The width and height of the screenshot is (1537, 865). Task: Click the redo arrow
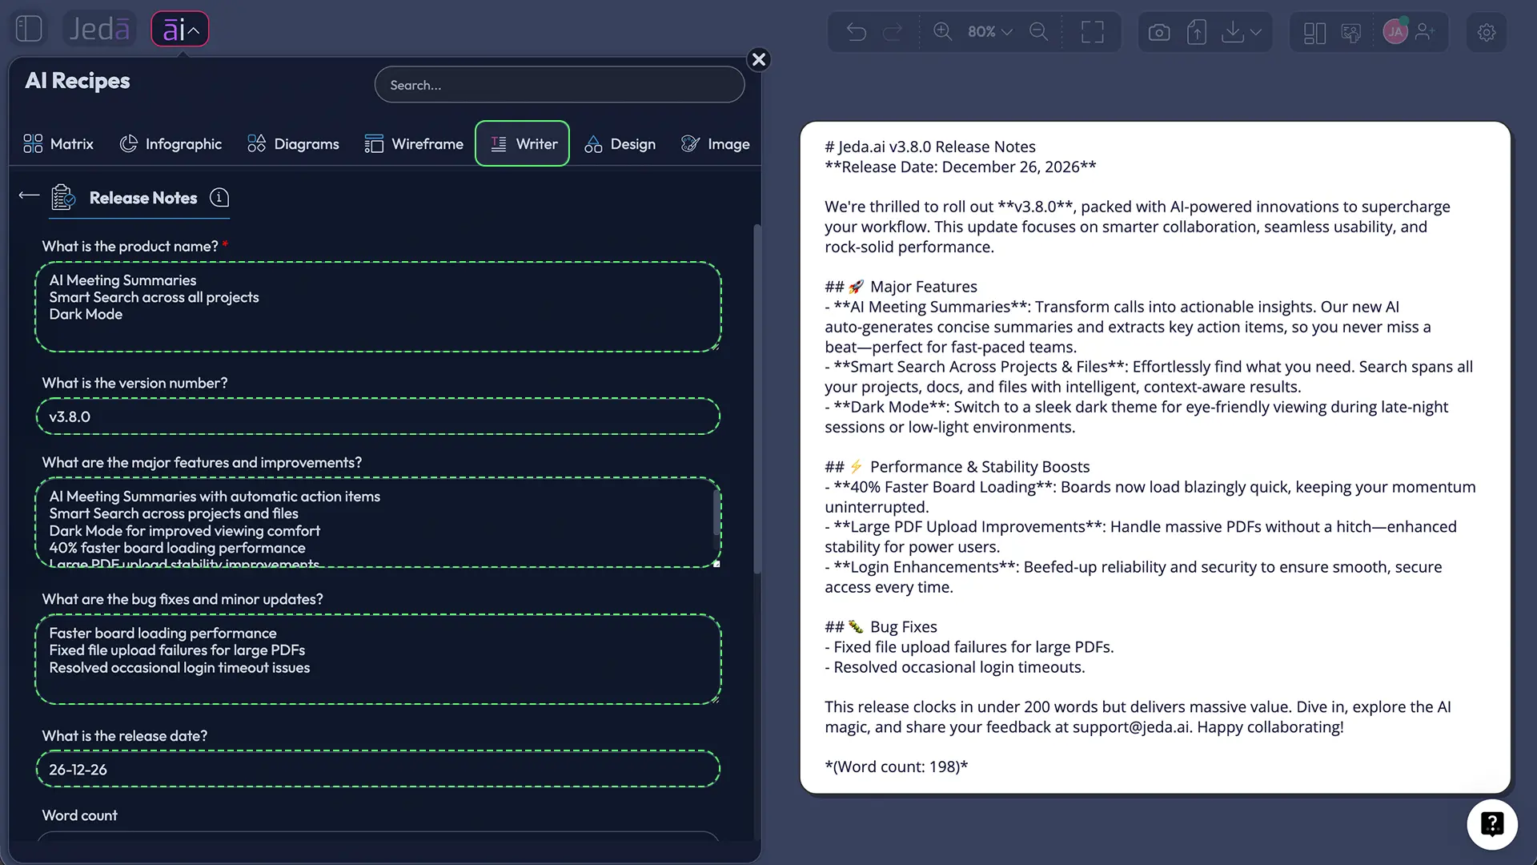(x=892, y=32)
